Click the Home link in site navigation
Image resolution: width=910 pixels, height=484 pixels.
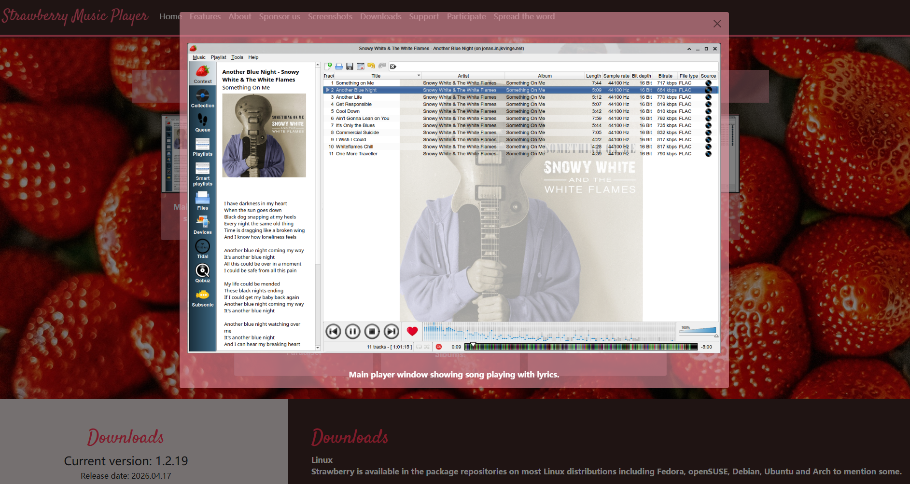pyautogui.click(x=170, y=16)
